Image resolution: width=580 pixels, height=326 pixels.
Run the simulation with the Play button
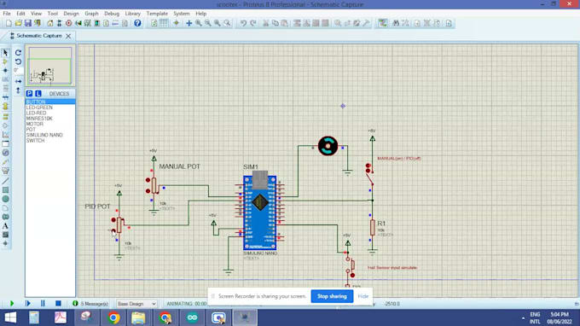pyautogui.click(x=11, y=304)
